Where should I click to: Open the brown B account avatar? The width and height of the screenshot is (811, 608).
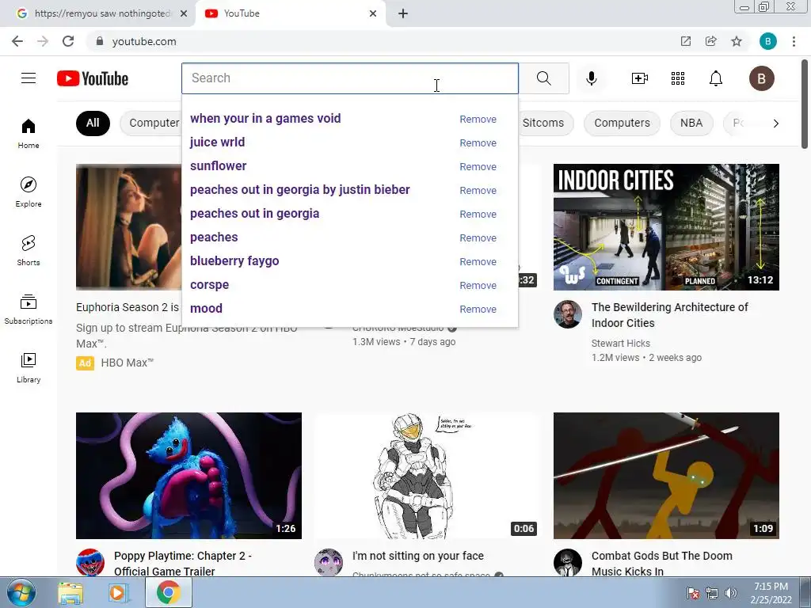tap(761, 78)
